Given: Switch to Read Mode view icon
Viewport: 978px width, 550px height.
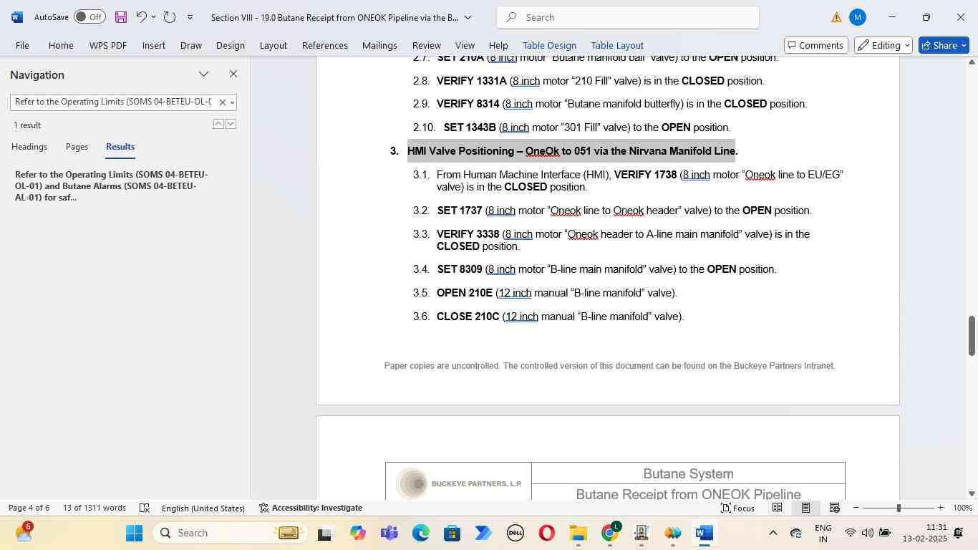Looking at the screenshot, I should (777, 508).
